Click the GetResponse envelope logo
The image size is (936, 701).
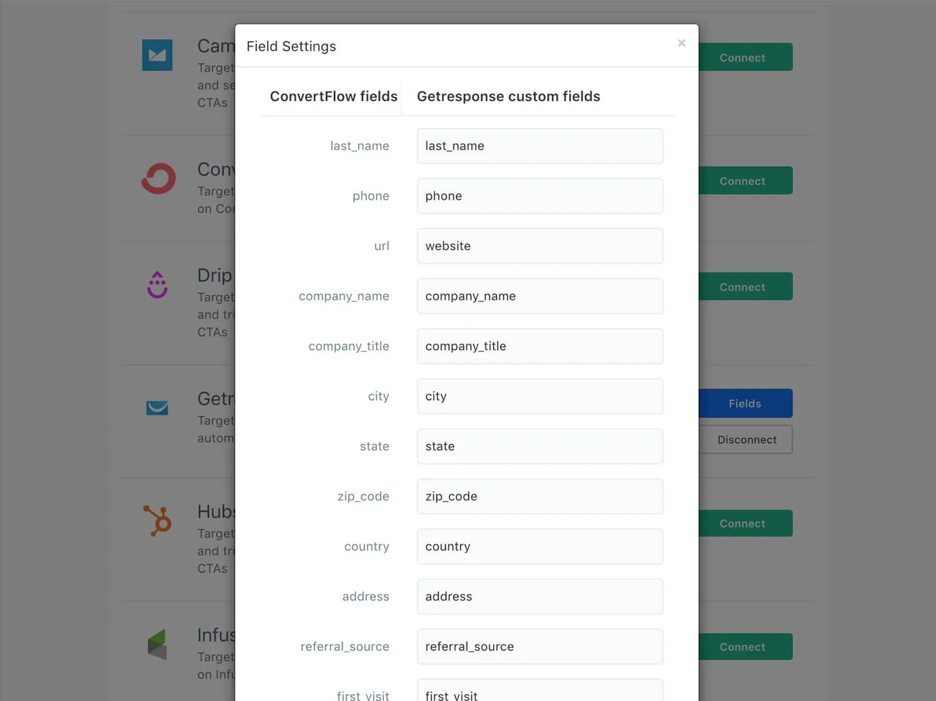[x=157, y=408]
